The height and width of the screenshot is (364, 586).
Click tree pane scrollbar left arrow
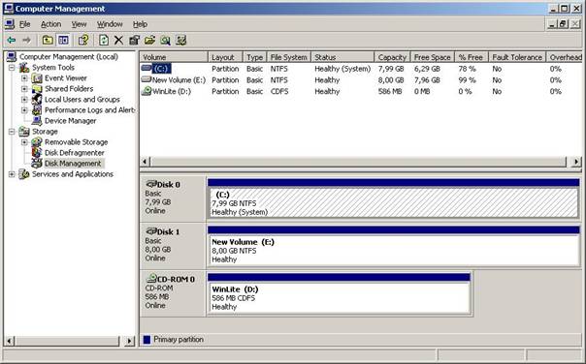(10, 341)
